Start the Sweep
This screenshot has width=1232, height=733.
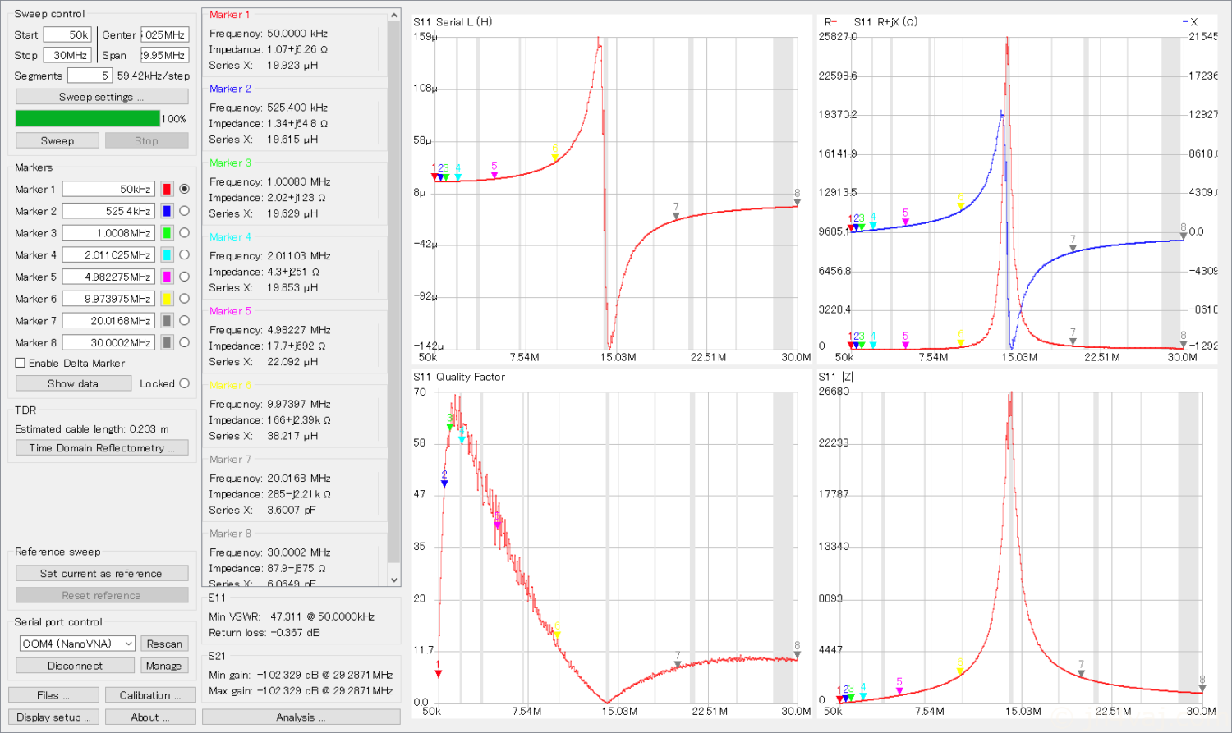pyautogui.click(x=57, y=140)
